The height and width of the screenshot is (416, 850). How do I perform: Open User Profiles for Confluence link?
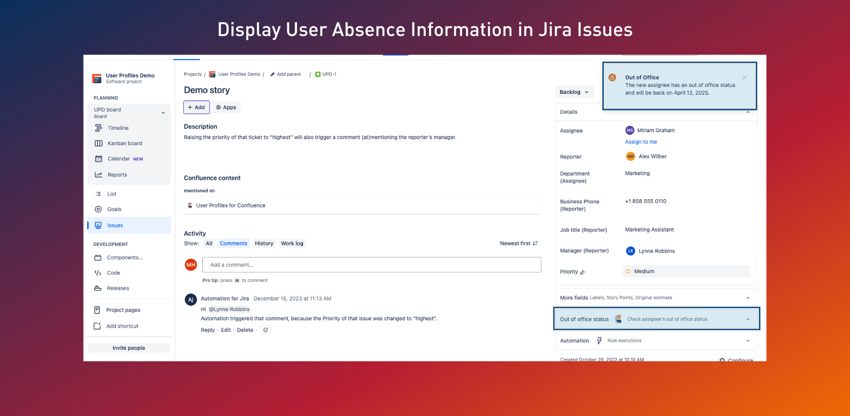coord(231,206)
